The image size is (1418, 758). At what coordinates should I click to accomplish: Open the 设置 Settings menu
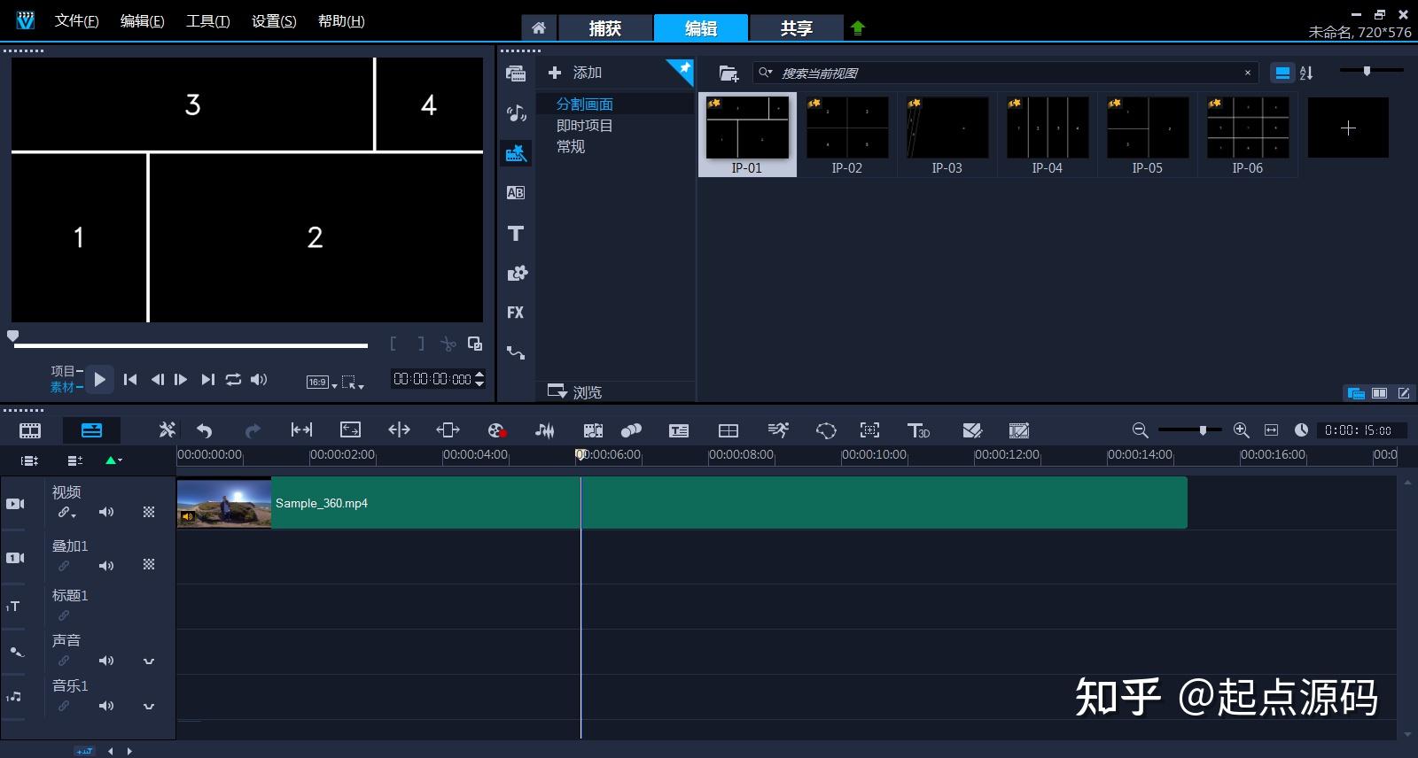click(274, 21)
